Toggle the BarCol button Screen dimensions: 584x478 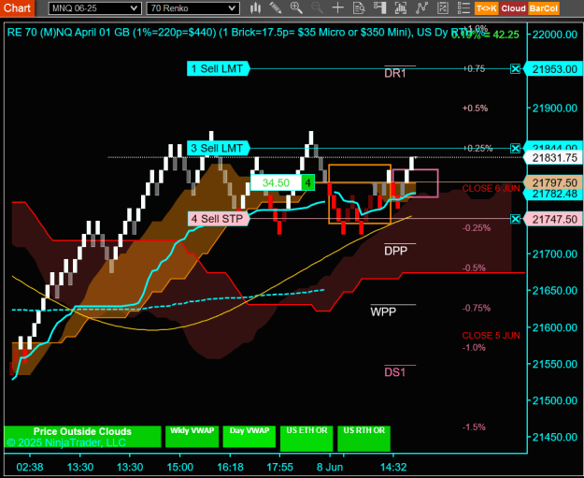(x=544, y=8)
